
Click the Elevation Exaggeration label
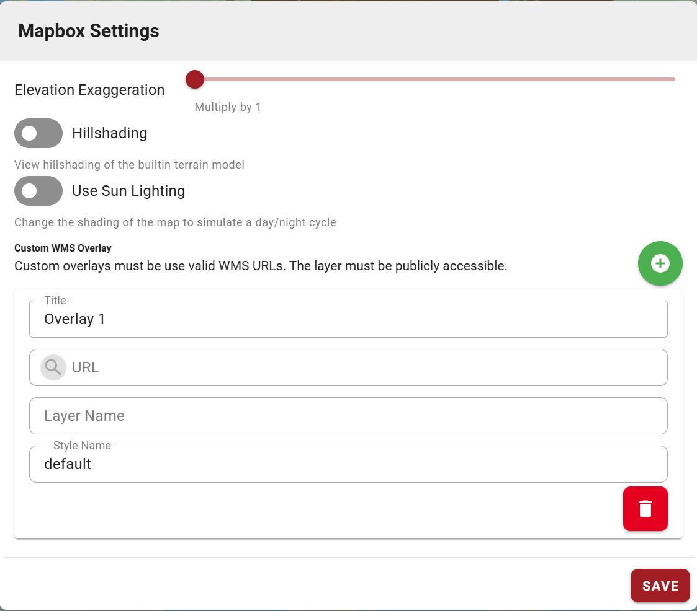89,90
